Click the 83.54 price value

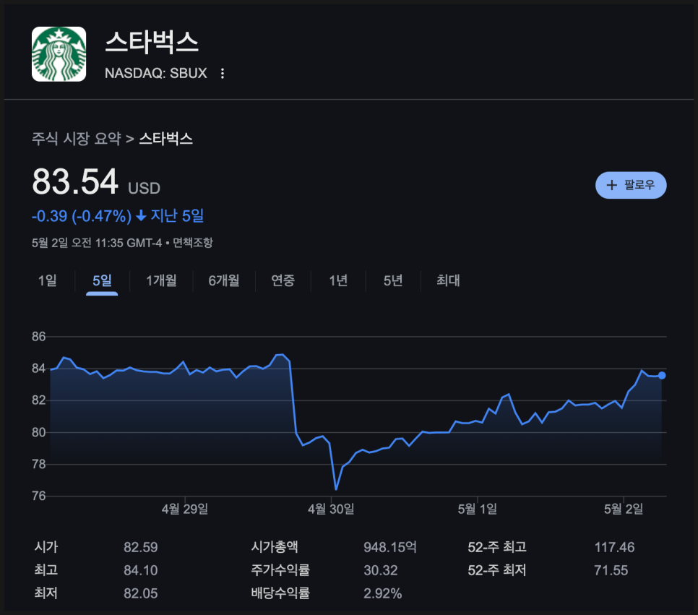coord(75,181)
